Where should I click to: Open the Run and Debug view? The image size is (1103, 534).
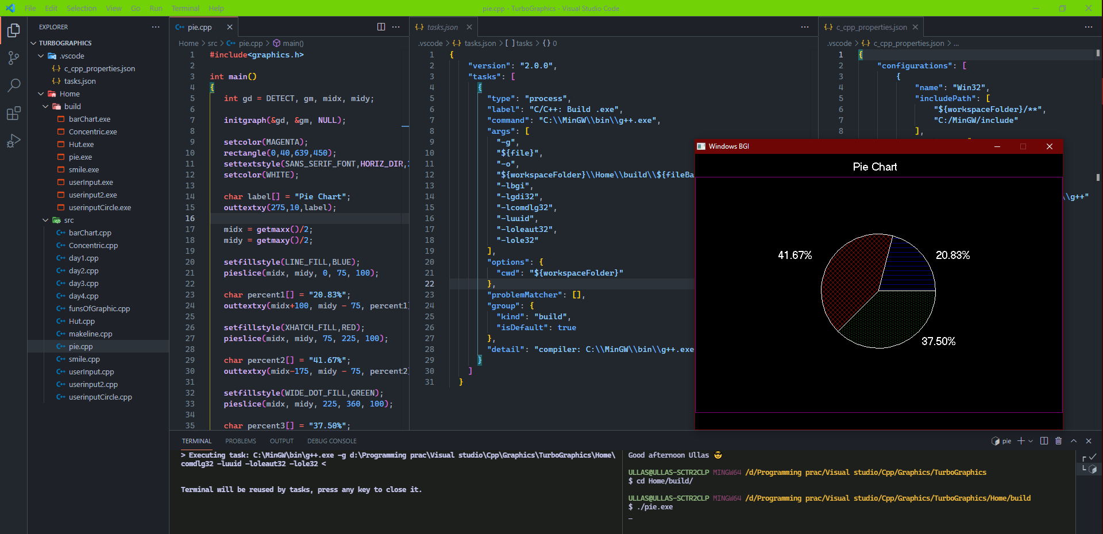point(13,141)
